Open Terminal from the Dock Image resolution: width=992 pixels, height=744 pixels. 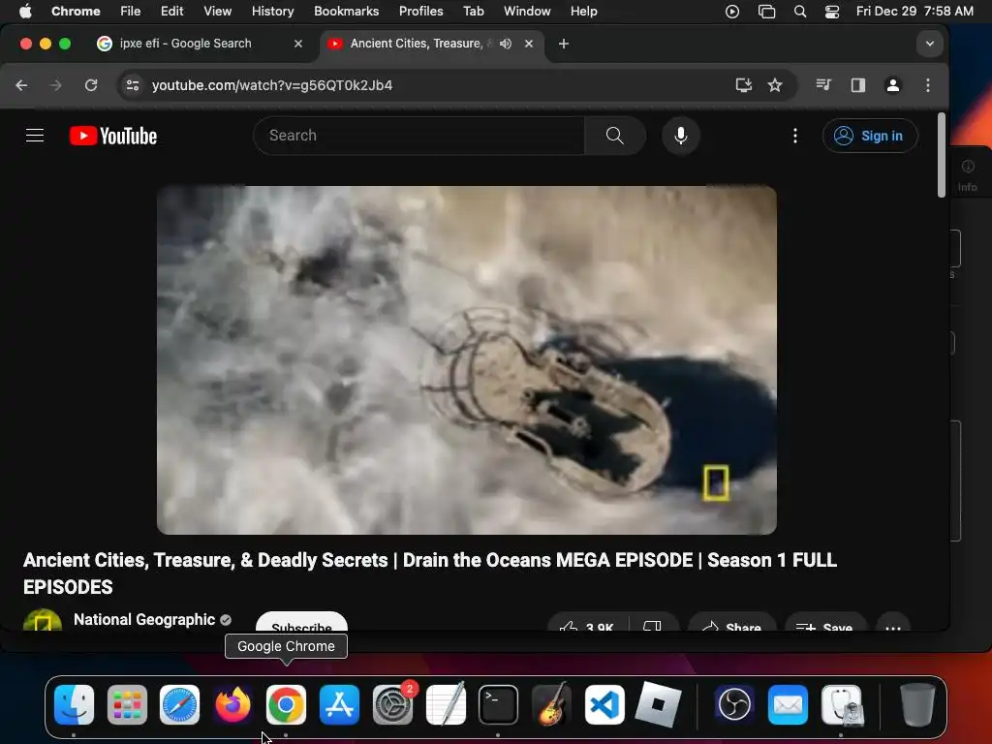pyautogui.click(x=498, y=704)
